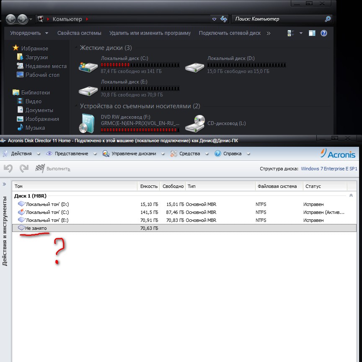The image size is (362, 362).
Task: Open Библиотеки in the navigation pane
Action: click(x=31, y=92)
